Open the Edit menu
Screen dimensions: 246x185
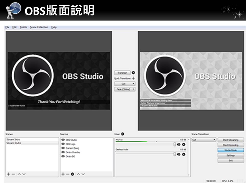point(14,27)
